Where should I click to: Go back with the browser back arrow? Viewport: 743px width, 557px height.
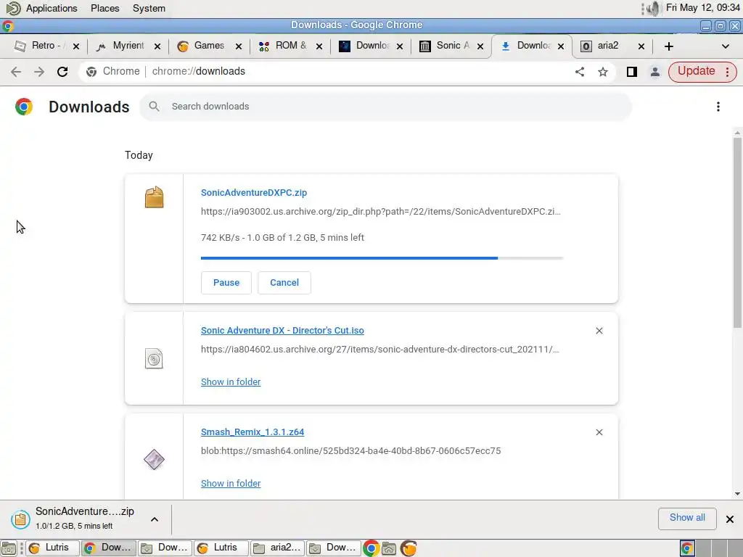16,72
